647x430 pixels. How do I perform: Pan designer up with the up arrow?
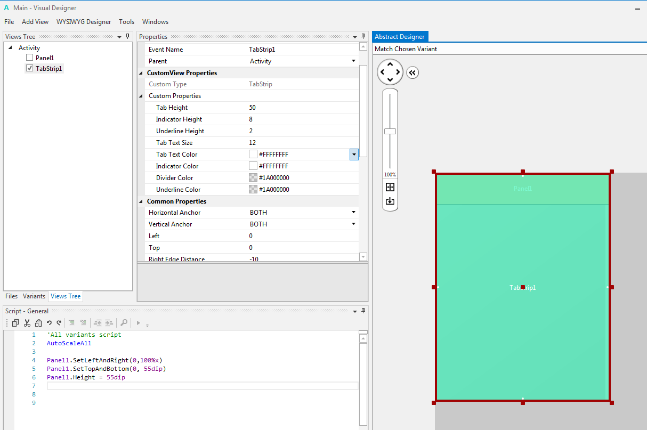[x=390, y=64]
